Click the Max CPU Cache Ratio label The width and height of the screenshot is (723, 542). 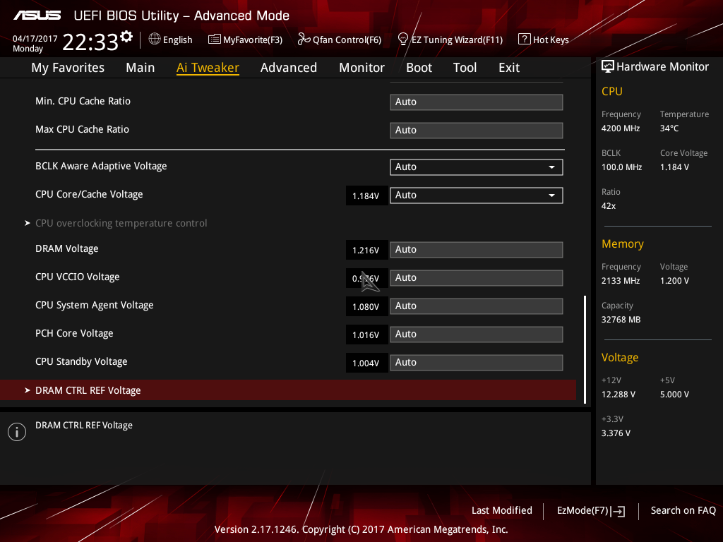pos(82,130)
